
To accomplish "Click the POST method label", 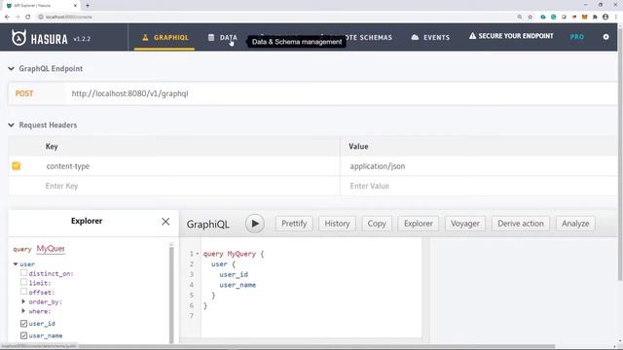I will pyautogui.click(x=24, y=93).
